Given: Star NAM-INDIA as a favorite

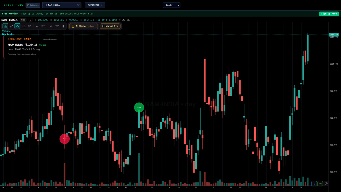Looking at the screenshot, I should 78,5.
